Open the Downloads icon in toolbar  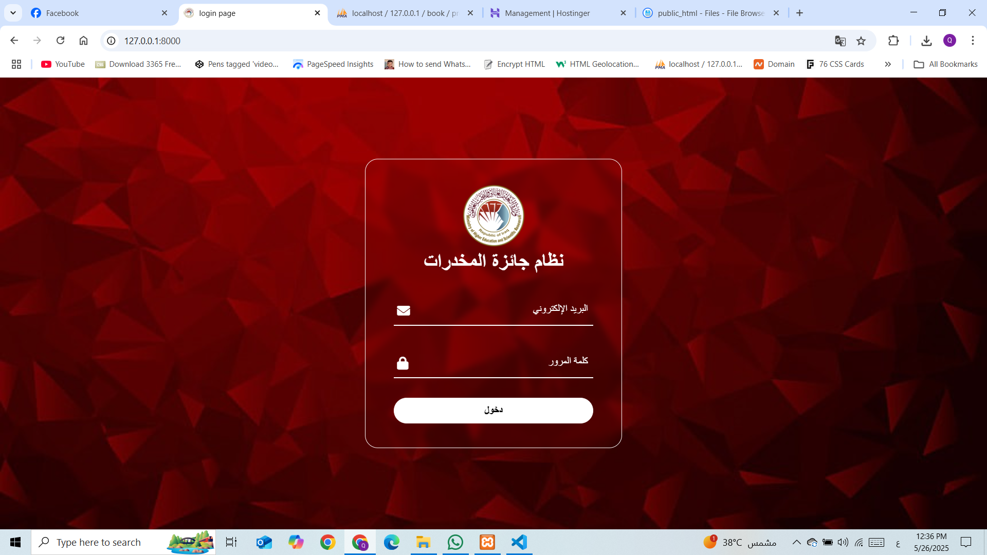[x=926, y=41]
